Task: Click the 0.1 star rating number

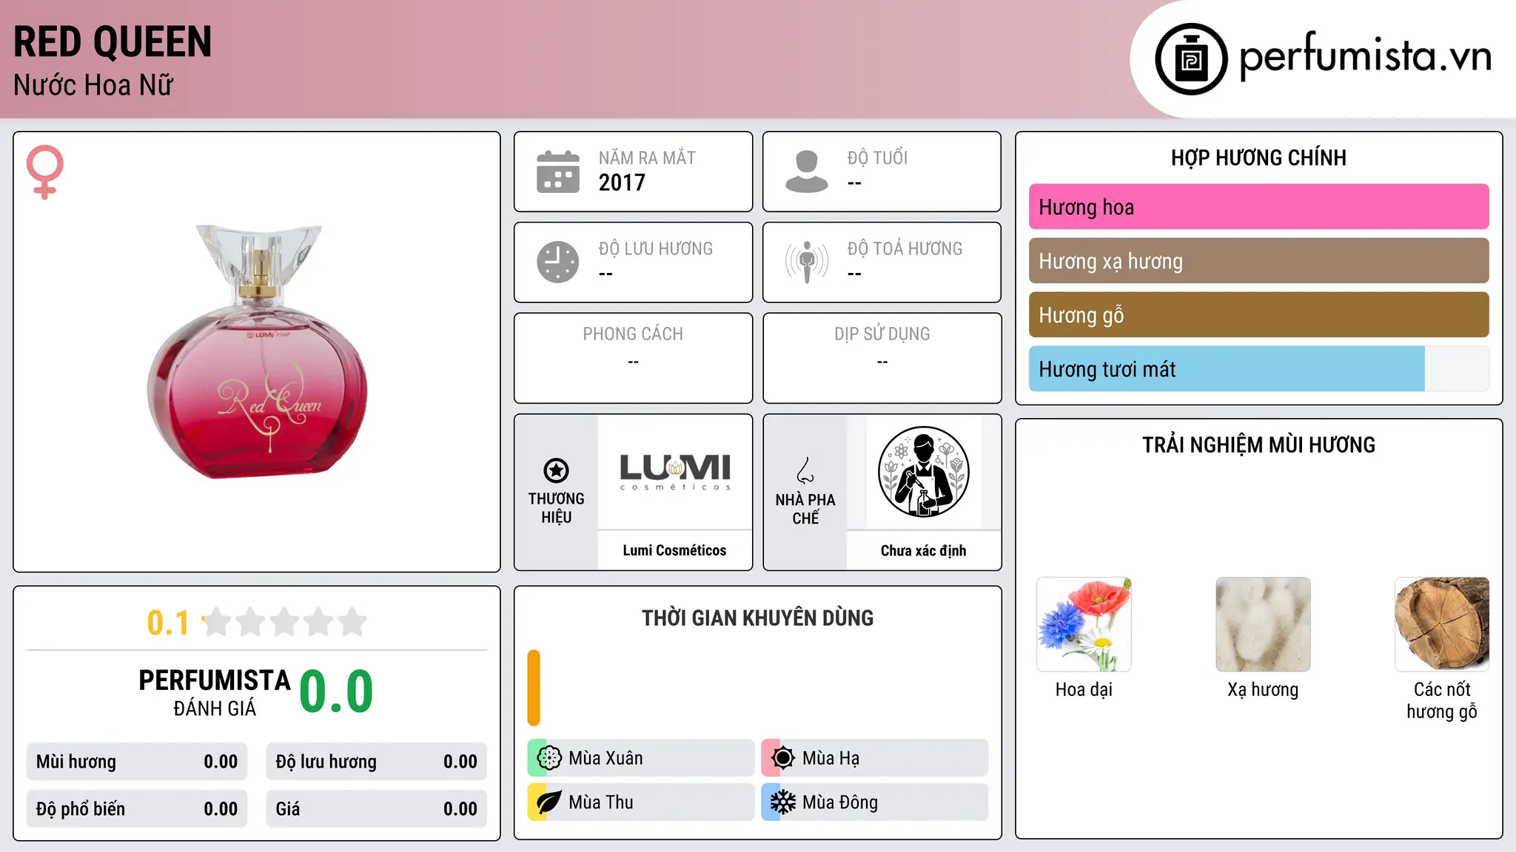Action: coord(168,623)
